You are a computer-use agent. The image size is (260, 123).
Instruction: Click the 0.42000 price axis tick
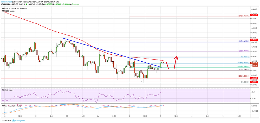[255, 47]
